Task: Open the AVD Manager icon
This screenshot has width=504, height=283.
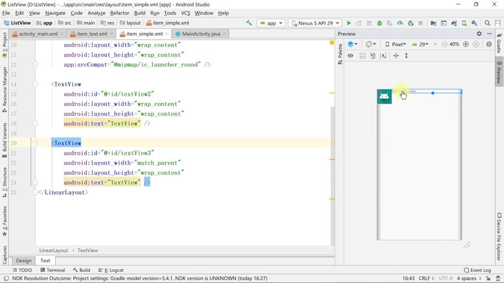Action: point(464,23)
